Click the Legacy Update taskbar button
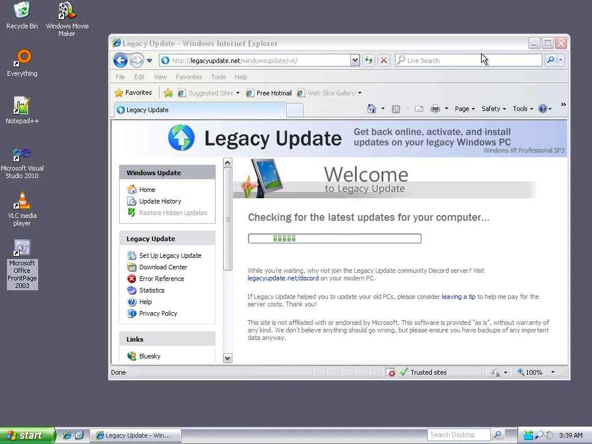 pyautogui.click(x=135, y=435)
